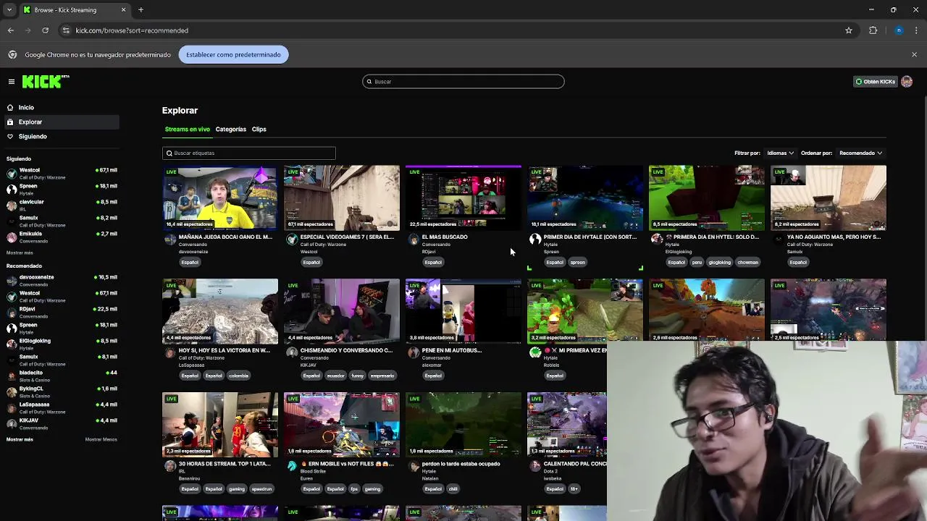Click the spreen tag
Screen dimensions: 927x521
(577, 262)
